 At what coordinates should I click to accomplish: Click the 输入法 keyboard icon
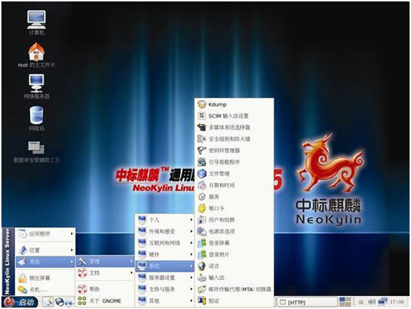[202, 277]
